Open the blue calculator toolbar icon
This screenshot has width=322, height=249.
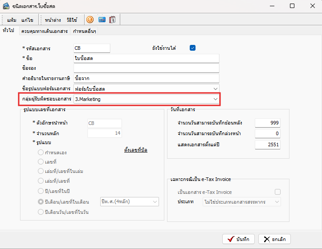click(x=101, y=20)
